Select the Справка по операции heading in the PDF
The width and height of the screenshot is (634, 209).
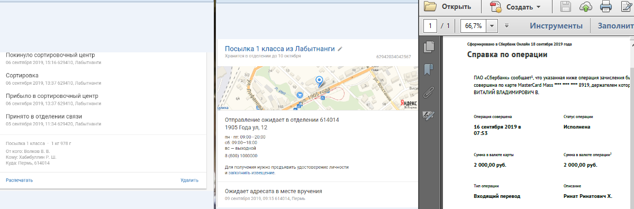coord(508,54)
